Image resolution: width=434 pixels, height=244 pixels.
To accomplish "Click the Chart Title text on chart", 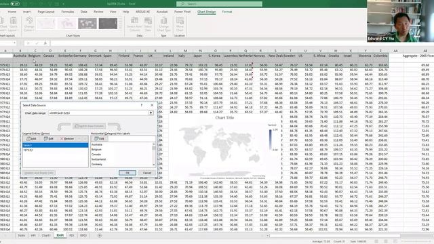I will (224, 118).
